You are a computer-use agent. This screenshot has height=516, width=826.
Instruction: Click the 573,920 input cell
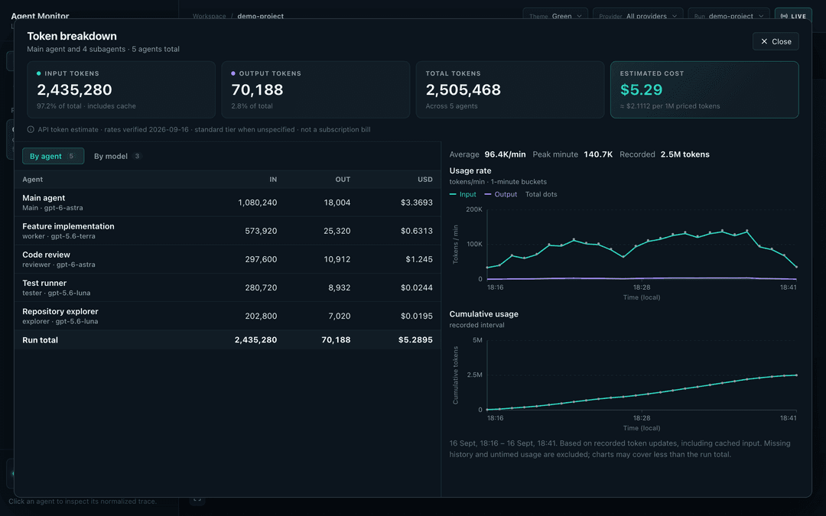point(261,231)
